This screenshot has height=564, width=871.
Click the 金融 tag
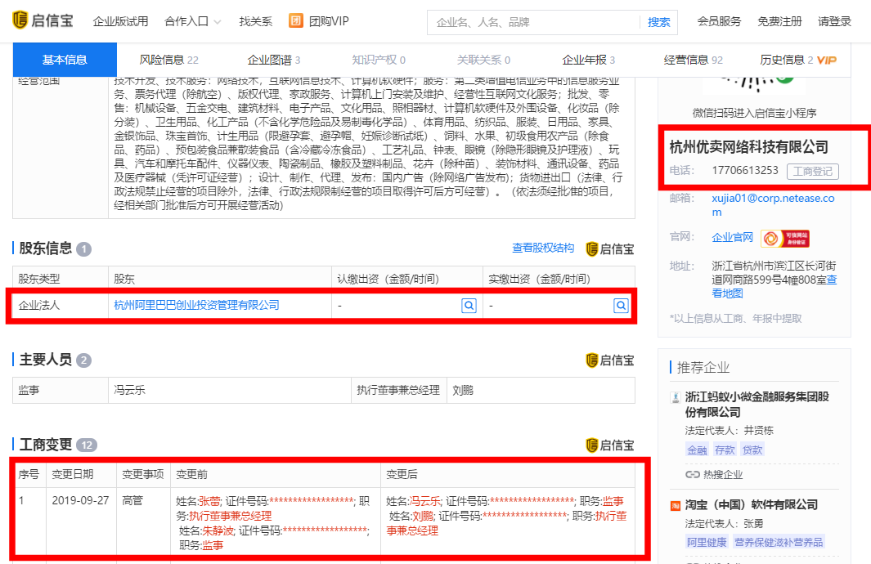pyautogui.click(x=697, y=450)
